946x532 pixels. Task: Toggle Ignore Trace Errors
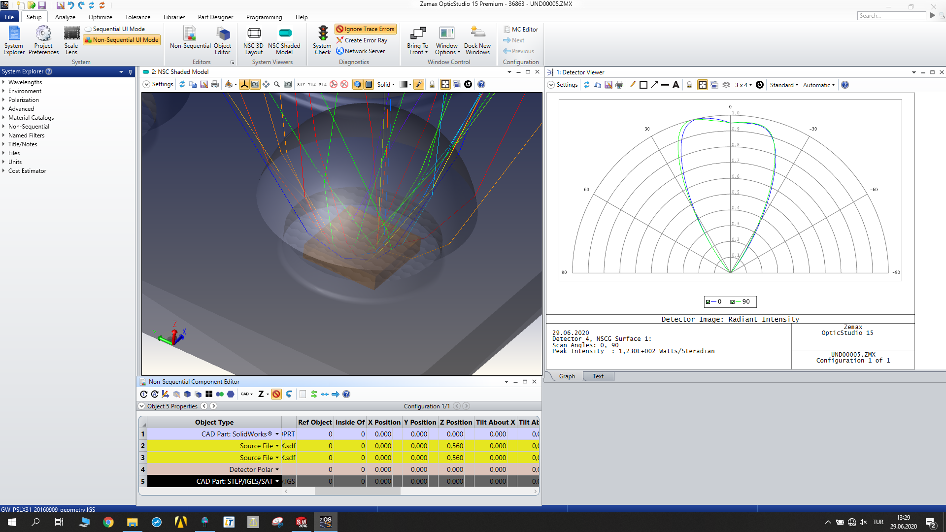(x=366, y=29)
